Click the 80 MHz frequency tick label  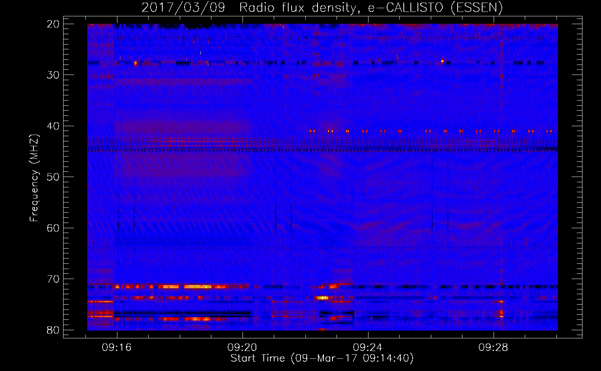[x=53, y=330]
